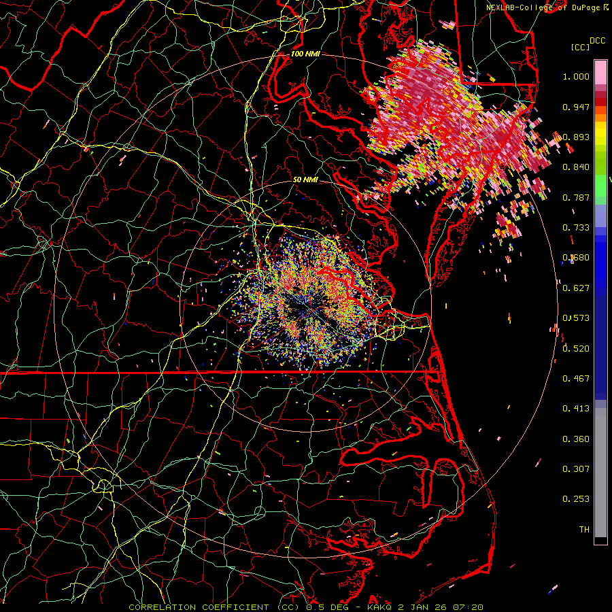612x612 pixels.
Task: Click the 0.360 color scale value
Action: 576,439
